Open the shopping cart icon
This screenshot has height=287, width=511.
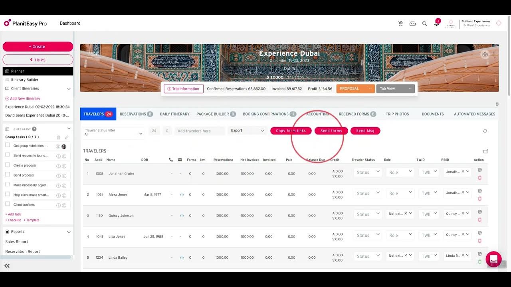click(x=400, y=24)
